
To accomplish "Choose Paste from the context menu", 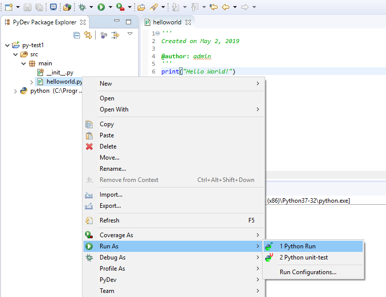I will 174,135.
